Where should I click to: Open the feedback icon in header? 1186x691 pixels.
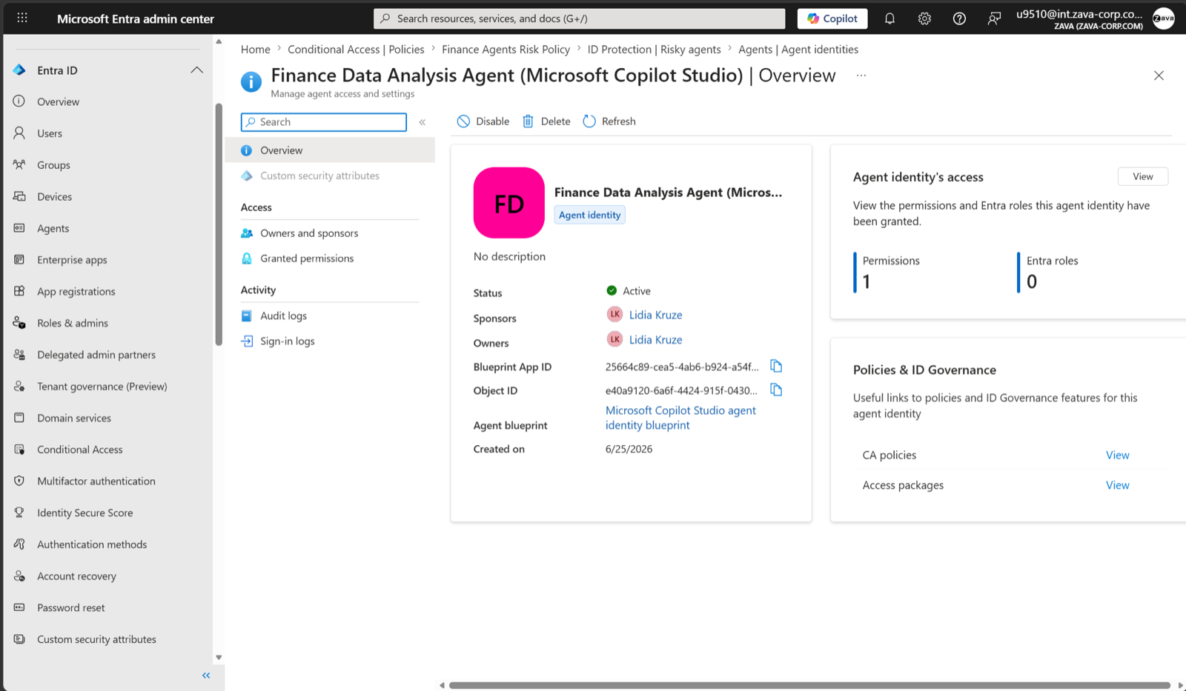(994, 19)
